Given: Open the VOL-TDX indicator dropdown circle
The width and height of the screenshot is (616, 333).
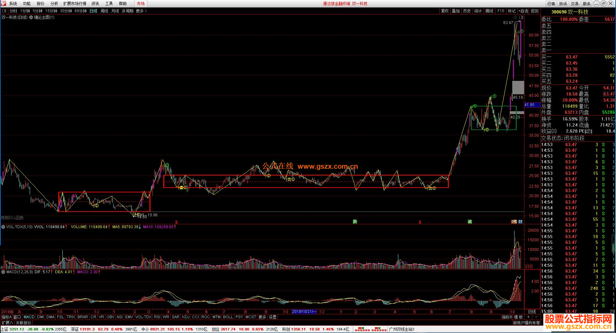Looking at the screenshot, I should click(x=3, y=227).
